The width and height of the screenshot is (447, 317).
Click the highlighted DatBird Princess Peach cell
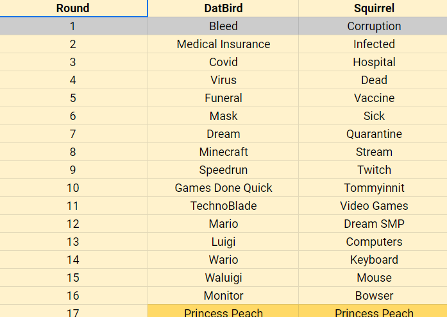click(x=223, y=311)
